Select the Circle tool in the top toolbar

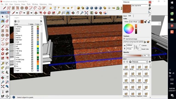(22, 8)
